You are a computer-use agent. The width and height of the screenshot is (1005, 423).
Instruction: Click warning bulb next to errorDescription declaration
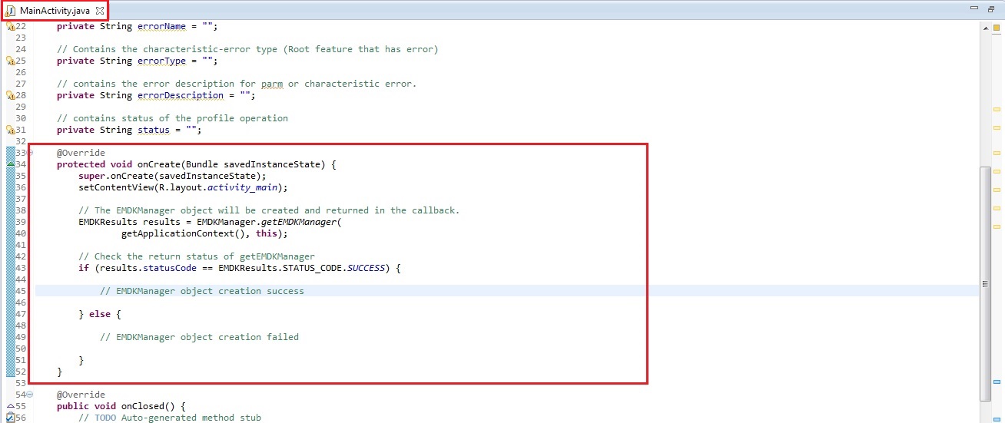(x=11, y=95)
